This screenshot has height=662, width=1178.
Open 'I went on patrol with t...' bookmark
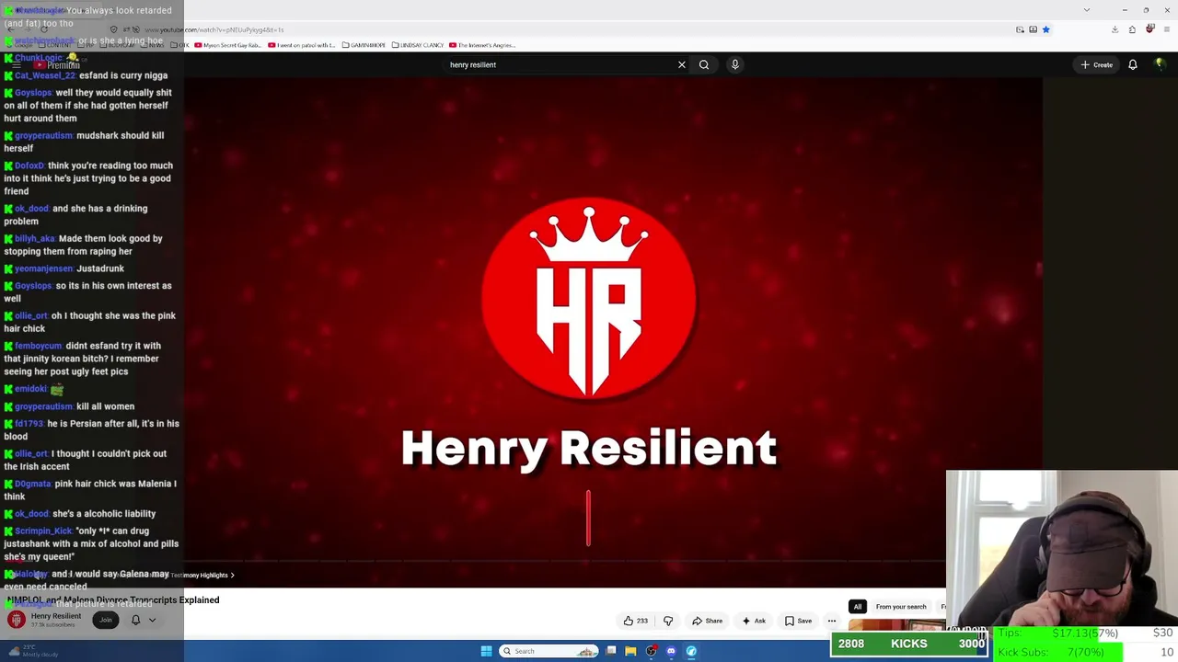pos(302,45)
